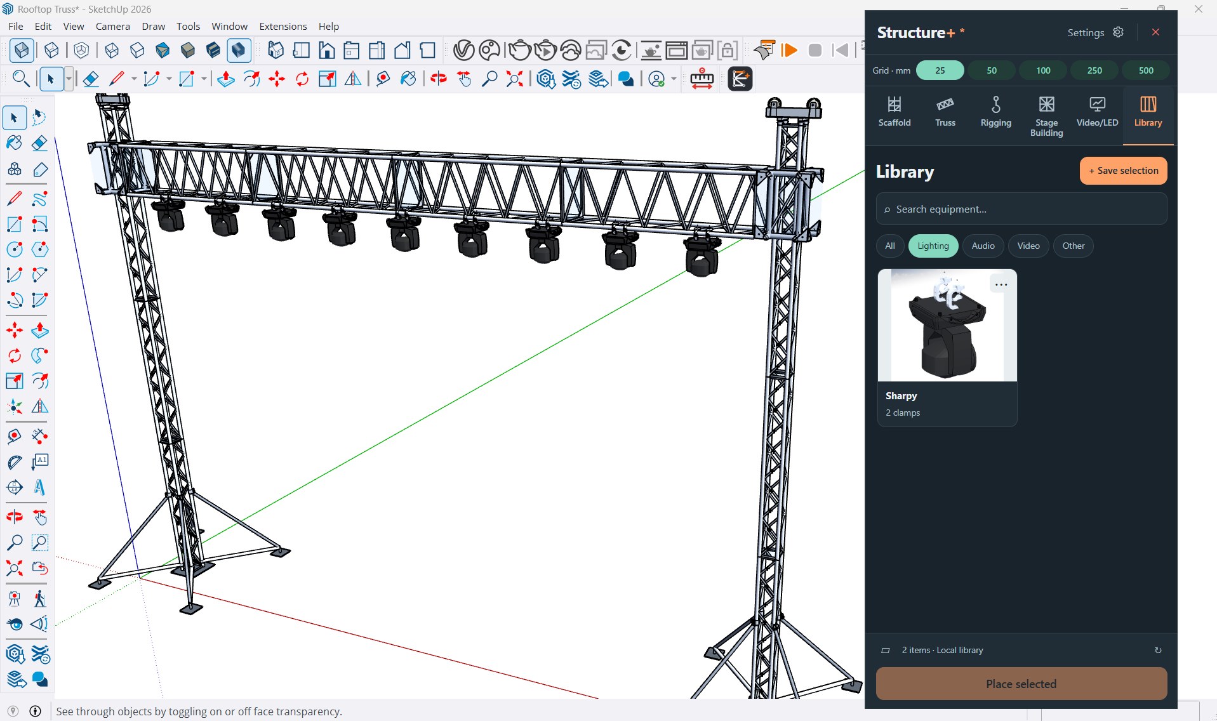Open the Window menu
Image resolution: width=1217 pixels, height=721 pixels.
coord(229,26)
